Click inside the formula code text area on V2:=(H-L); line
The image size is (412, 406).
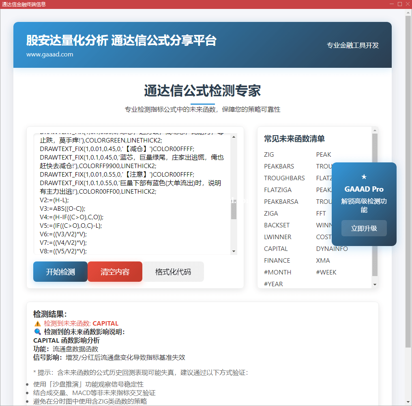pyautogui.click(x=54, y=200)
